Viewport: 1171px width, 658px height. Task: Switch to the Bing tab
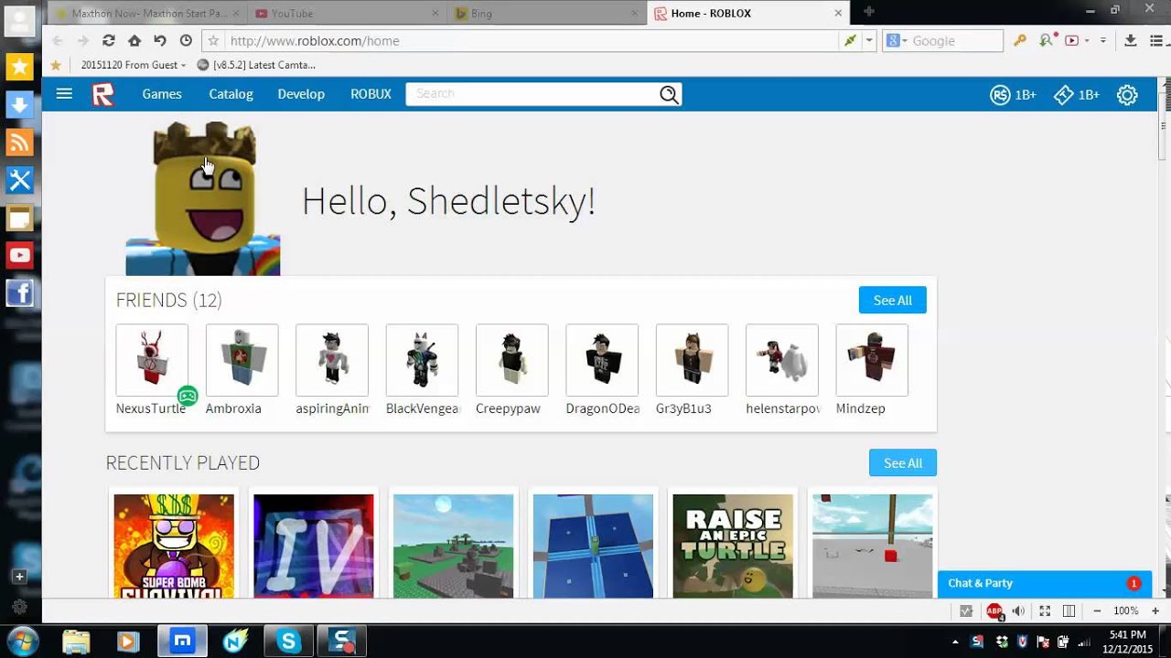547,14
